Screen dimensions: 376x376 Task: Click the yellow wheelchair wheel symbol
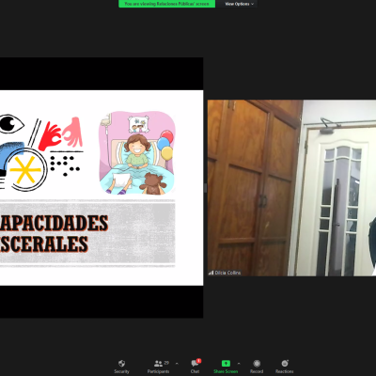click(25, 170)
